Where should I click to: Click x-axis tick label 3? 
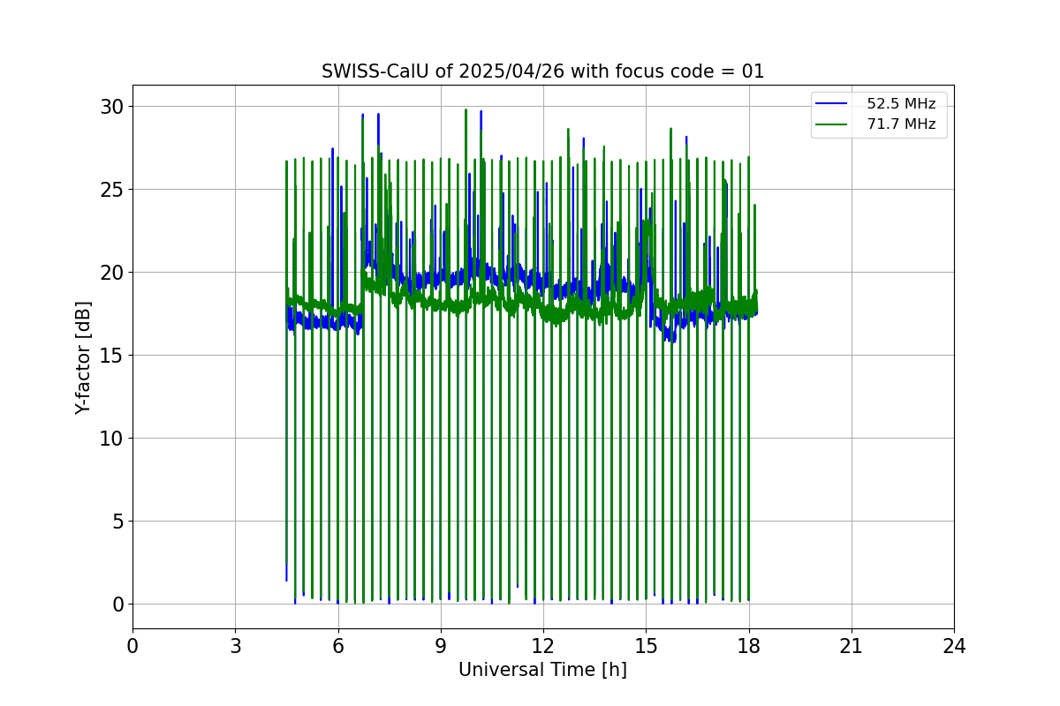coord(235,646)
